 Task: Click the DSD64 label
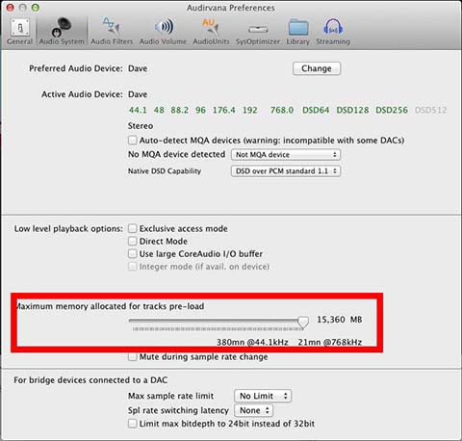[x=316, y=110]
